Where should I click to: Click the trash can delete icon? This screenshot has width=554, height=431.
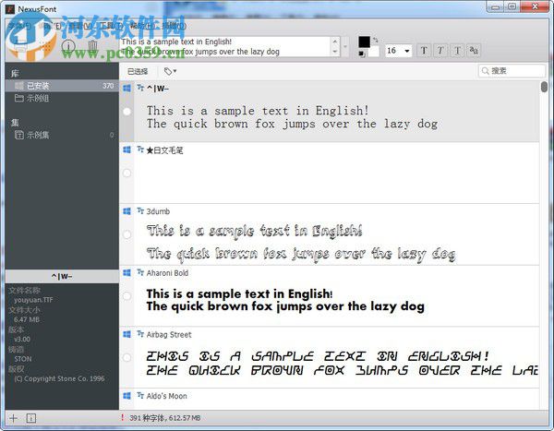[92, 46]
